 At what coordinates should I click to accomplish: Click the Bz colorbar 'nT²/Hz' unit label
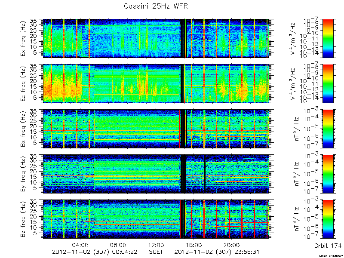(297, 219)
